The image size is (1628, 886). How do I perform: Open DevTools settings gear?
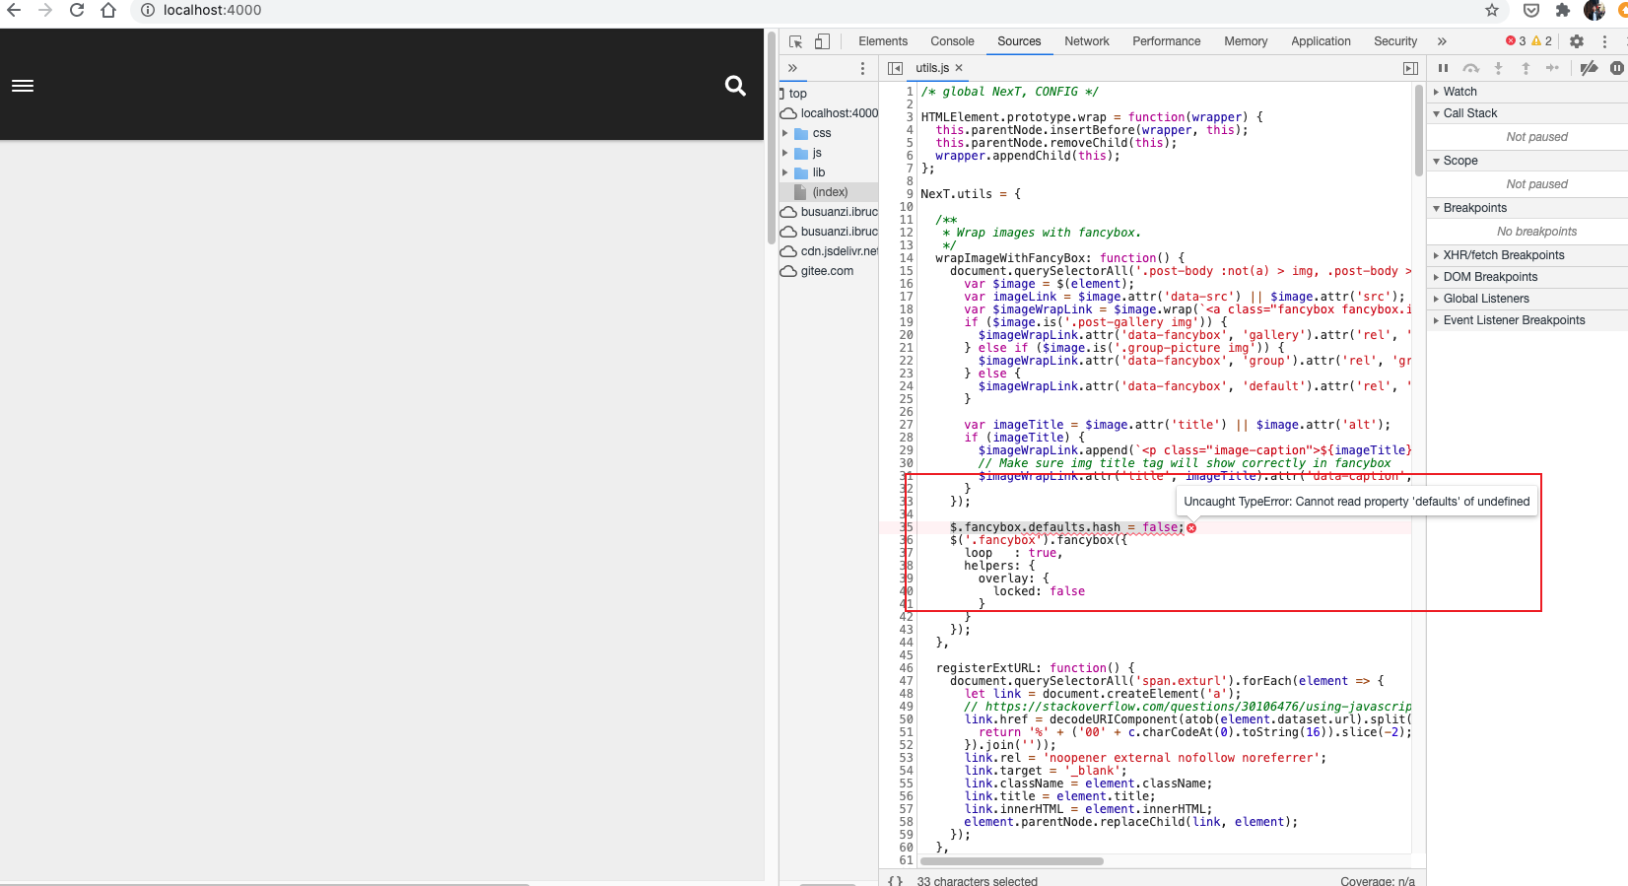[1577, 41]
